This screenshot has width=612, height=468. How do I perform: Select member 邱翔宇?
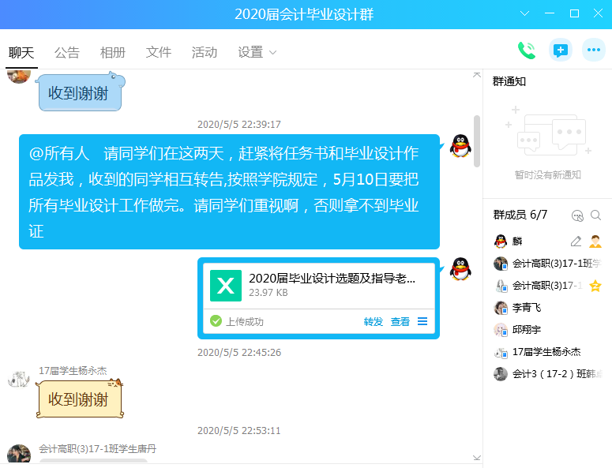[x=547, y=330]
